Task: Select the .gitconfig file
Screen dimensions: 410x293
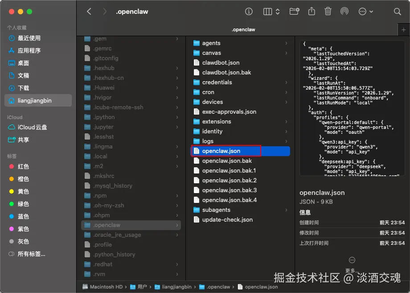Action: click(131, 58)
